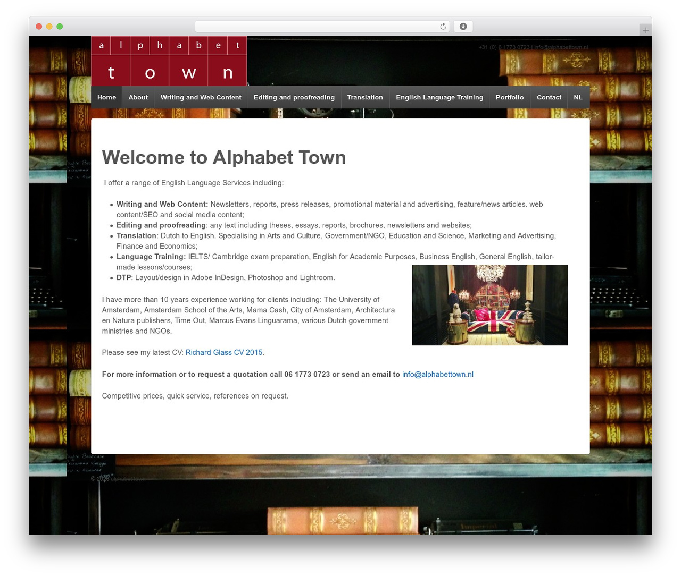Open the browser downloads button
The width and height of the screenshot is (681, 576).
coord(463,27)
